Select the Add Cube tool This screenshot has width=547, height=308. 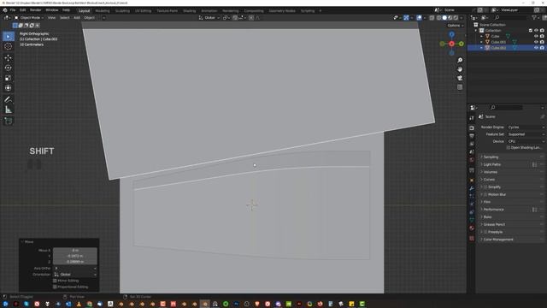click(x=9, y=121)
